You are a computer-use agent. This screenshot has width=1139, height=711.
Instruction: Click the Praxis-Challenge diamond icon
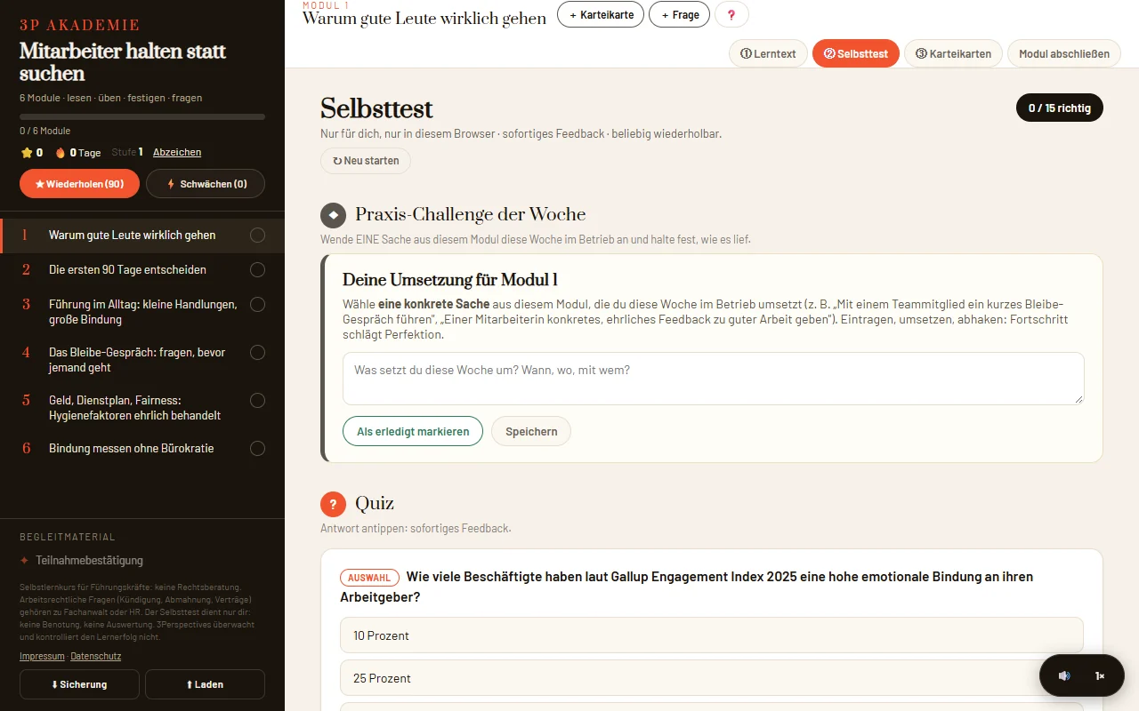click(333, 215)
